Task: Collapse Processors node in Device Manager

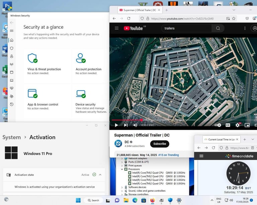Action: [122, 169]
